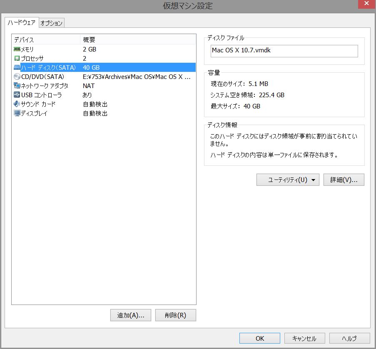Click the USB コントローラ icon
Screen dimensions: 376x349
pos(17,95)
